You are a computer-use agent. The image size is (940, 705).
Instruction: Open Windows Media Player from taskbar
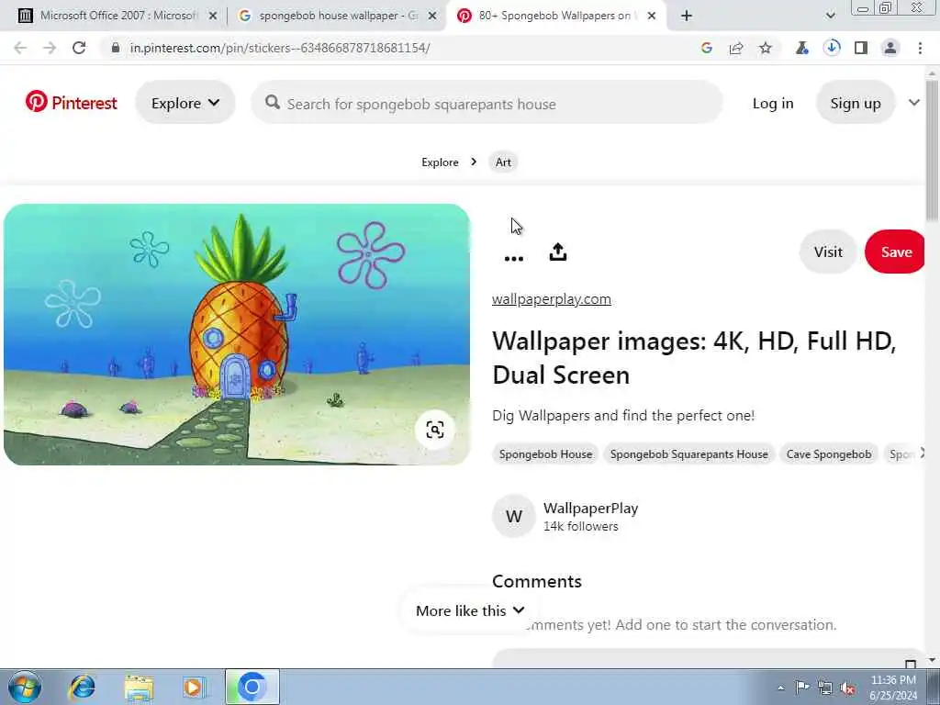(194, 688)
